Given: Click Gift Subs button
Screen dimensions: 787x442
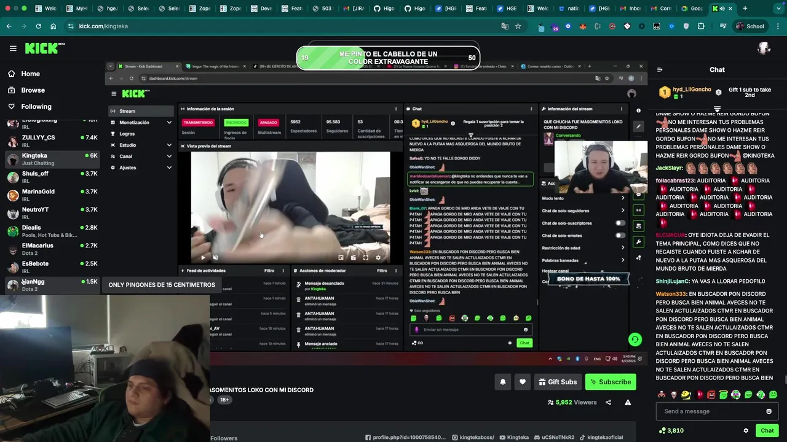Looking at the screenshot, I should (x=558, y=382).
